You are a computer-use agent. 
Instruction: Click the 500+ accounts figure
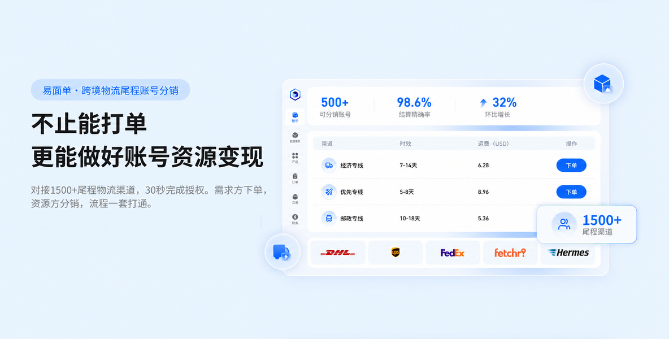coord(335,102)
